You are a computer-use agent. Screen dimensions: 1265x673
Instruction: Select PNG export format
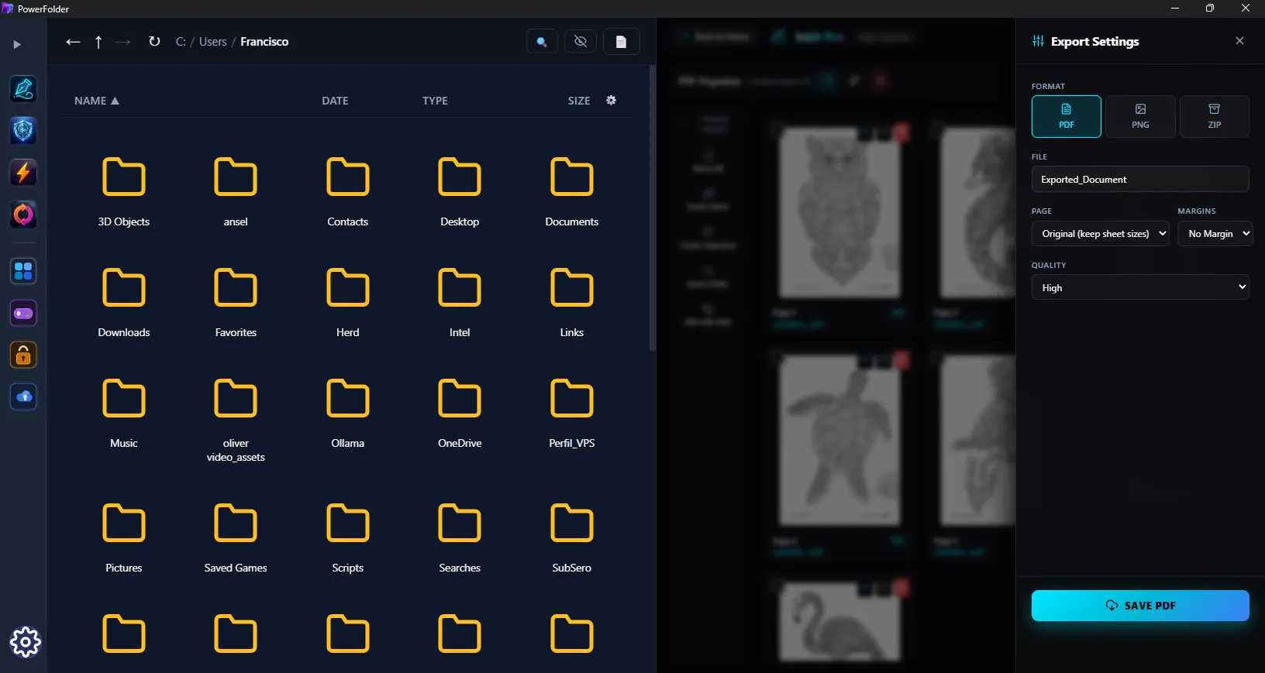pyautogui.click(x=1140, y=116)
